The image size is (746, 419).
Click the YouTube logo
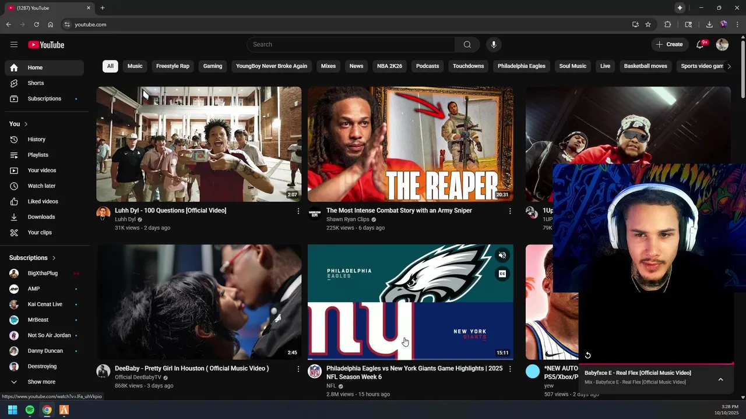click(x=46, y=45)
